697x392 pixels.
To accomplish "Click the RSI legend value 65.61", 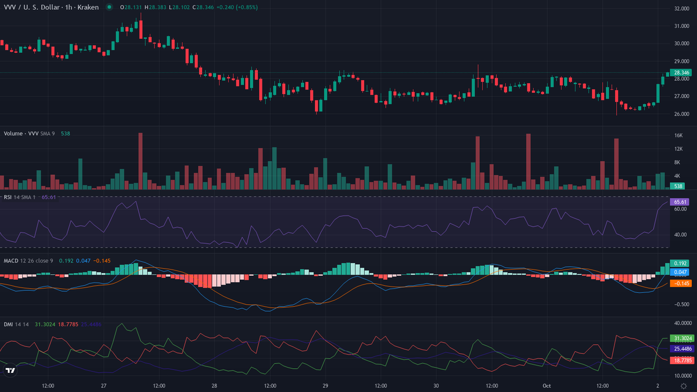I will point(49,197).
